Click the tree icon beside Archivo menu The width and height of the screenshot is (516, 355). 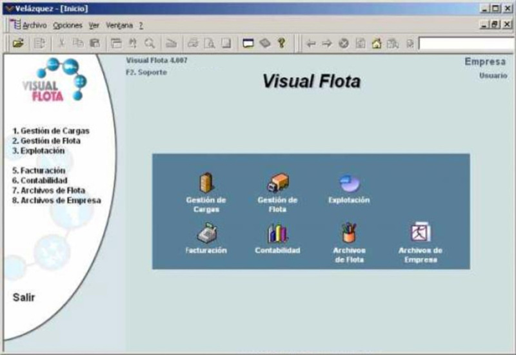[x=15, y=25]
